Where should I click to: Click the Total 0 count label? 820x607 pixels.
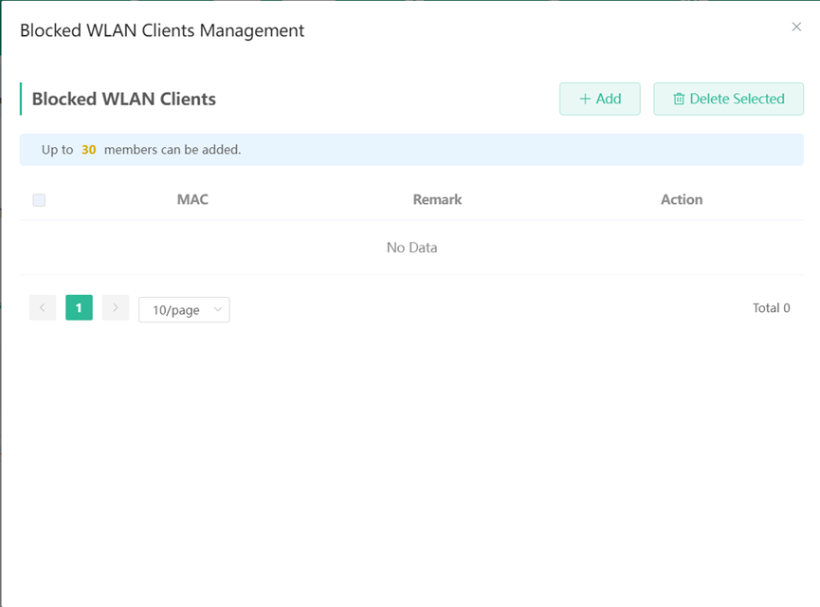771,308
